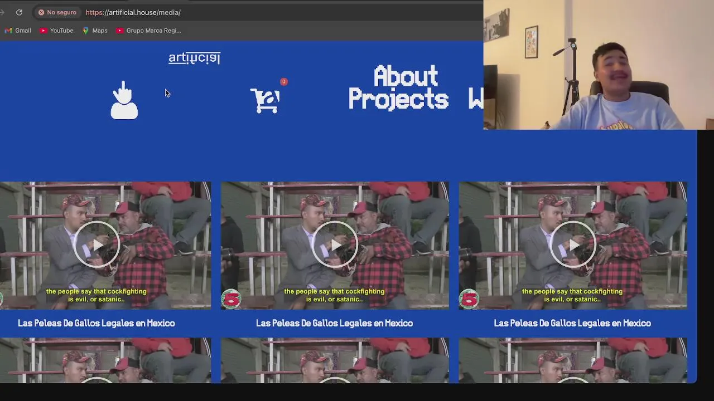The width and height of the screenshot is (714, 401).
Task: Open the YouTube bookmark
Action: click(56, 31)
